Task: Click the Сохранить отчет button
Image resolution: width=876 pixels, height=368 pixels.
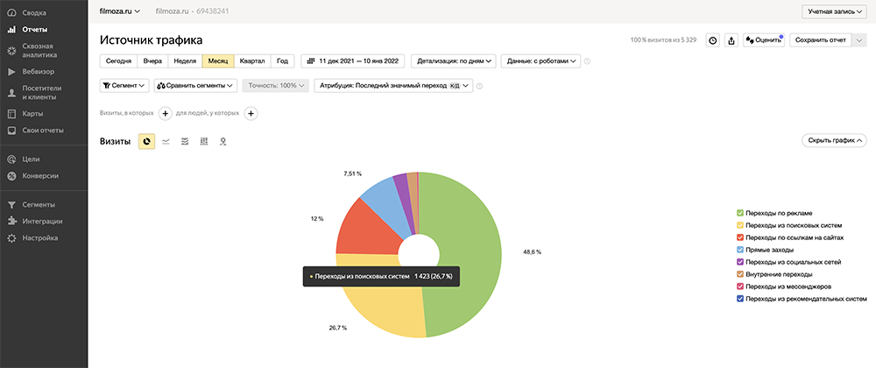Action: tap(820, 40)
